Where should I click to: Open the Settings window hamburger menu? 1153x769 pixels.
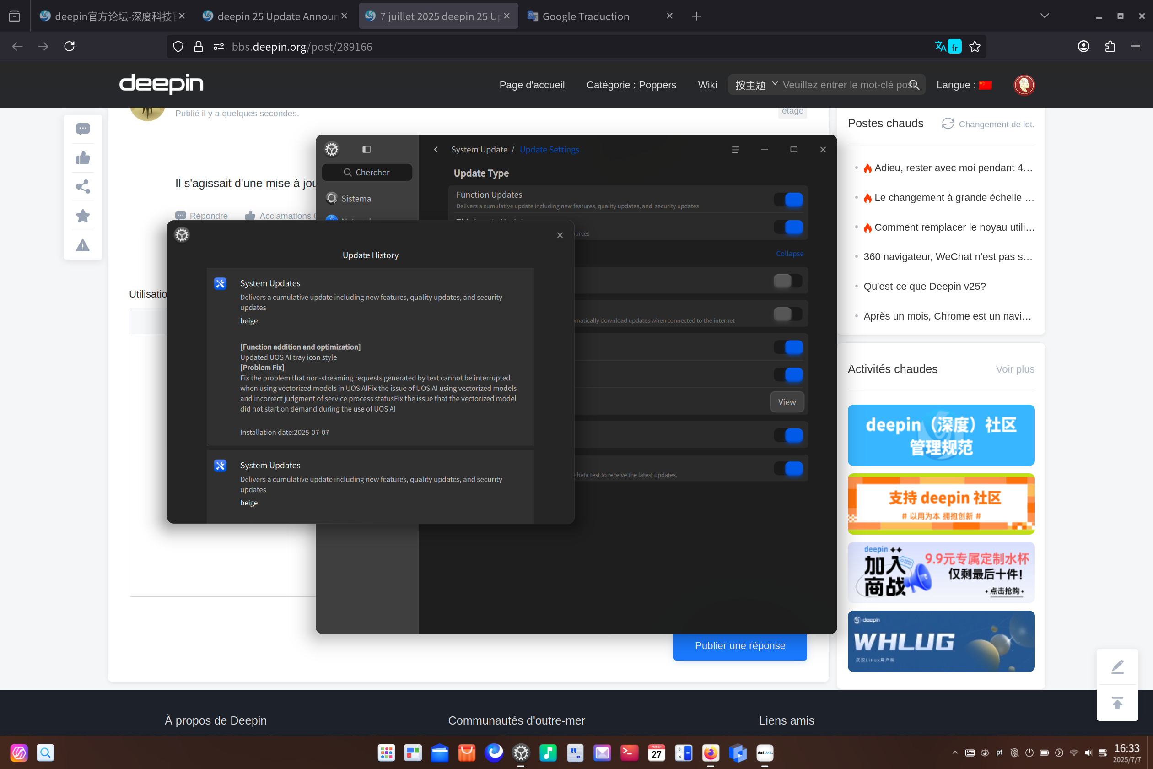735,150
